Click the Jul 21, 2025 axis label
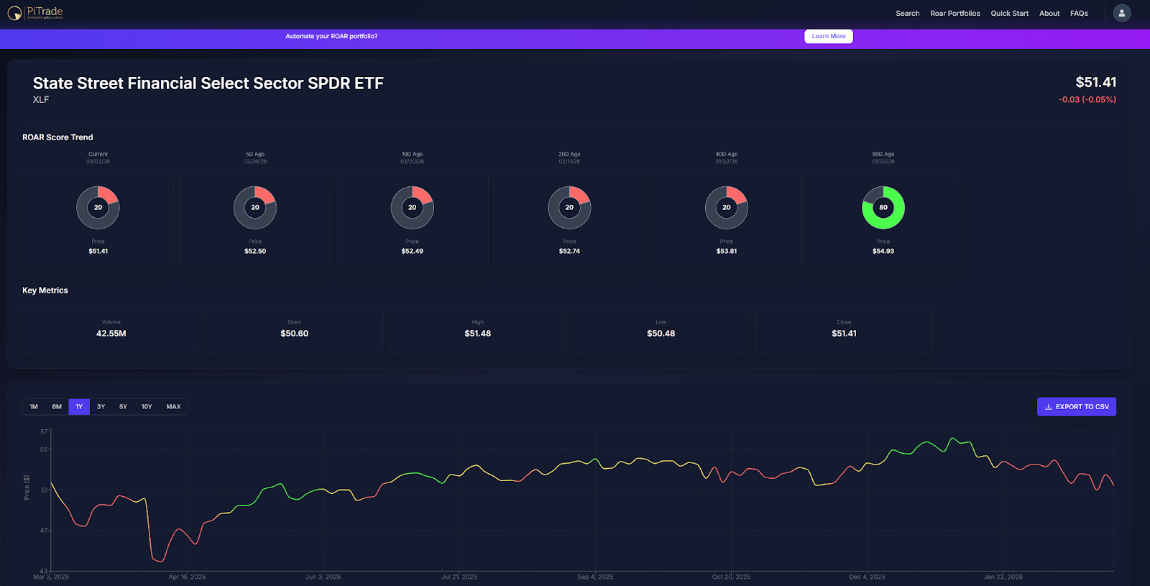 coord(459,577)
